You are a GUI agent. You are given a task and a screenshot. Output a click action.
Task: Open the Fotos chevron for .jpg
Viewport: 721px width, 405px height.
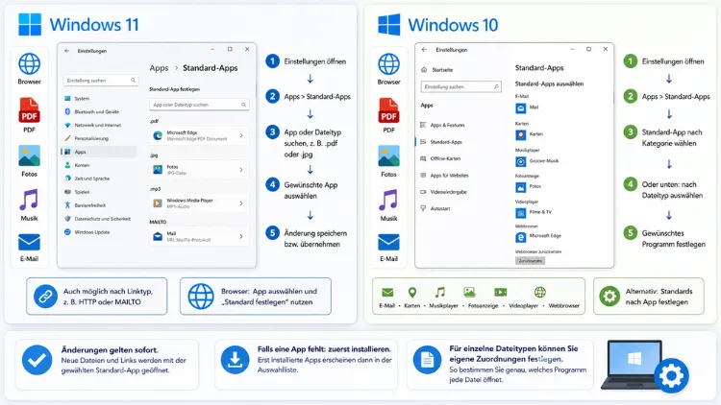tap(241, 170)
